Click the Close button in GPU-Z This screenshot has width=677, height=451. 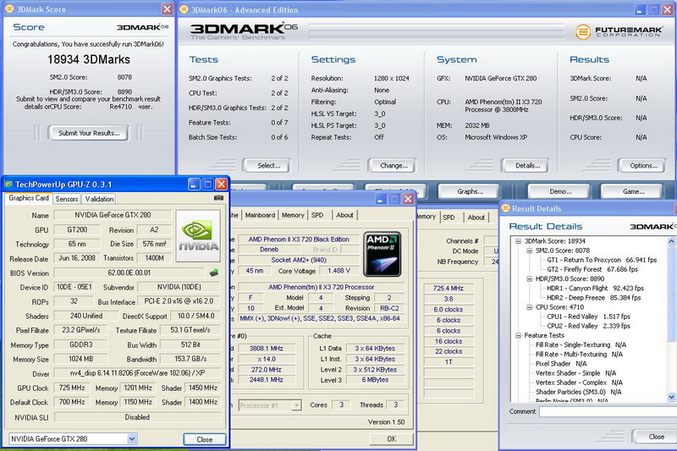[205, 439]
